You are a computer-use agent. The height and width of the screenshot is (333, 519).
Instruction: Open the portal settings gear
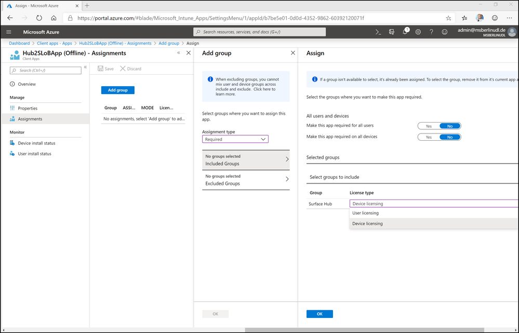point(418,32)
